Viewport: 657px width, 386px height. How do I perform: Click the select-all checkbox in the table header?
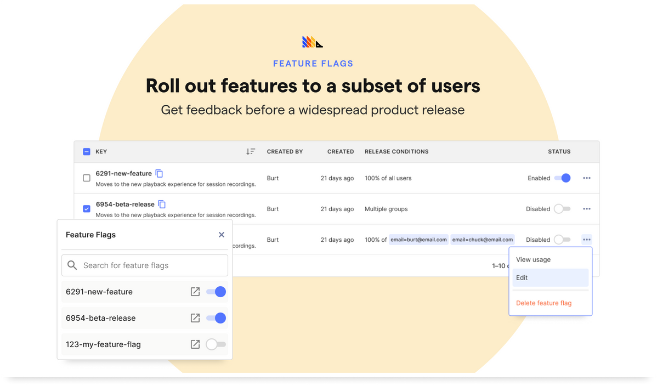(x=86, y=151)
